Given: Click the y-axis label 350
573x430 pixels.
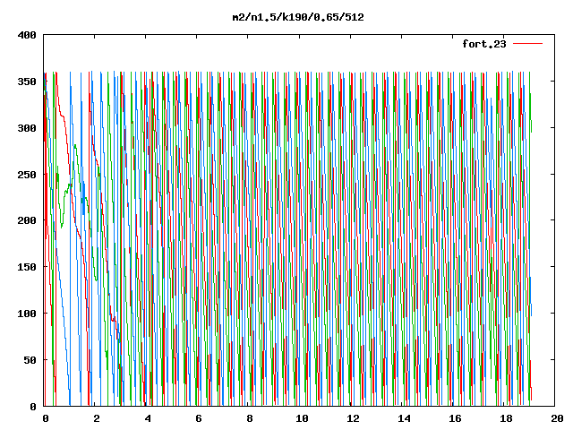Looking at the screenshot, I should point(27,82).
